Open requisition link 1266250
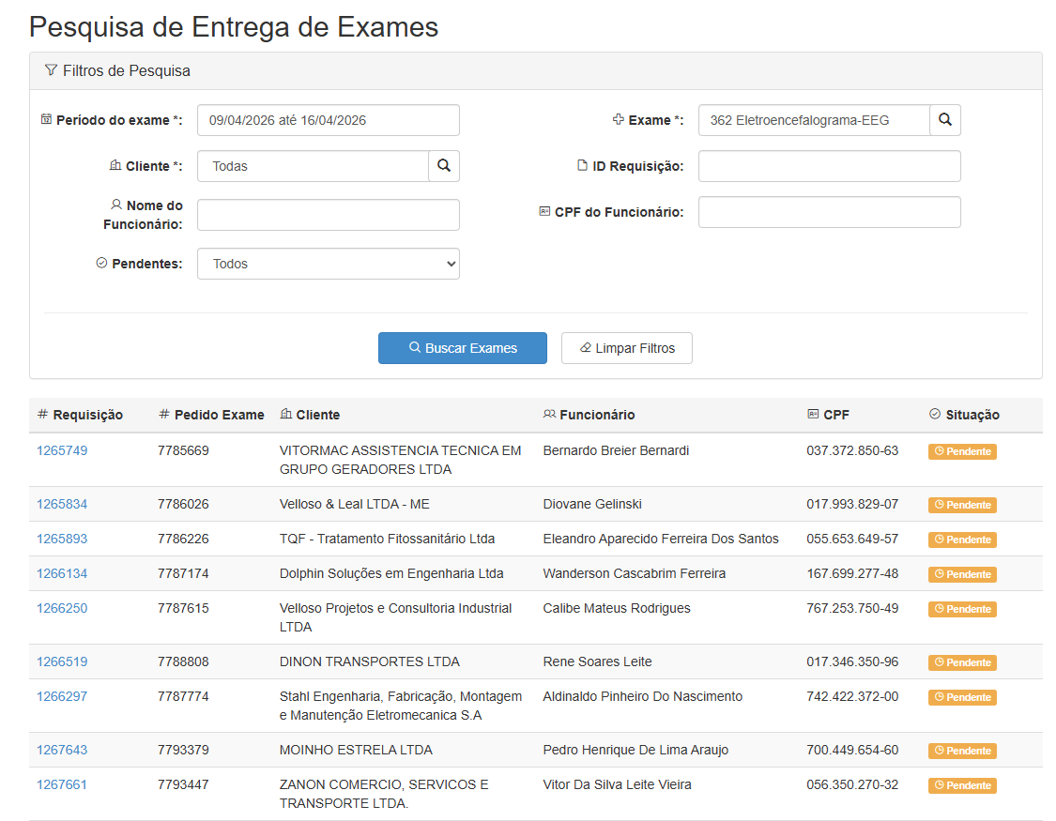This screenshot has width=1056, height=821. [x=62, y=608]
